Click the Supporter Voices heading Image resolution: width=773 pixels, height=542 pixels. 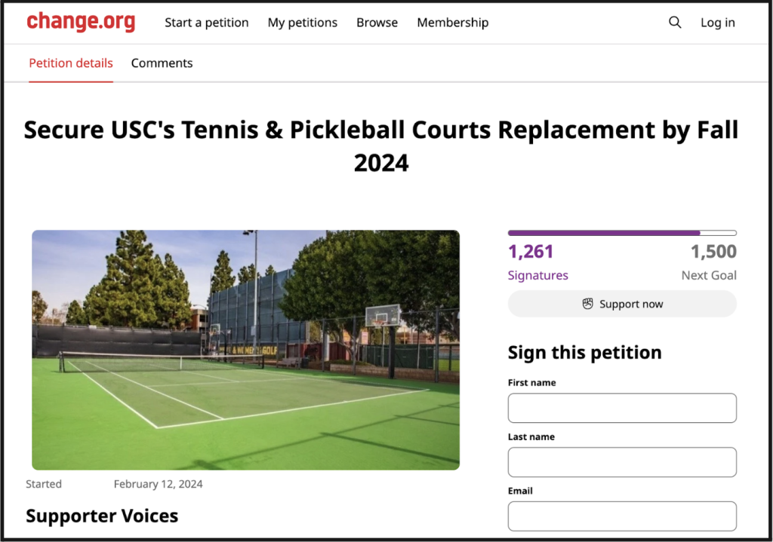tap(102, 516)
